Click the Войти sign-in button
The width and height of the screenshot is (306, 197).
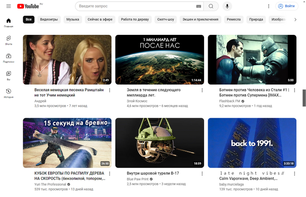(286, 6)
